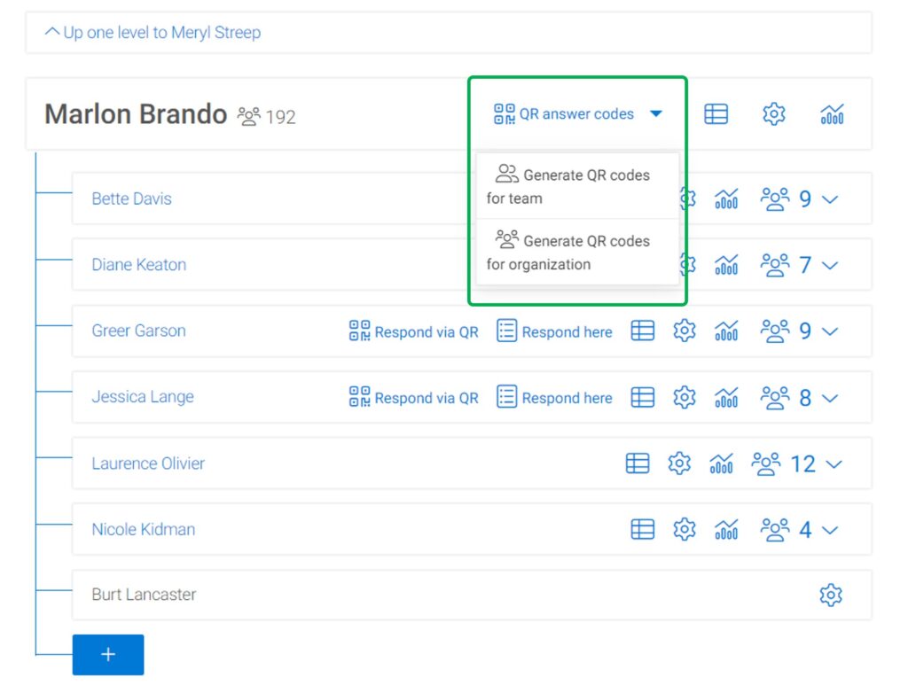Open settings gear for Laurence Olivier
The height and width of the screenshot is (693, 908).
point(679,463)
